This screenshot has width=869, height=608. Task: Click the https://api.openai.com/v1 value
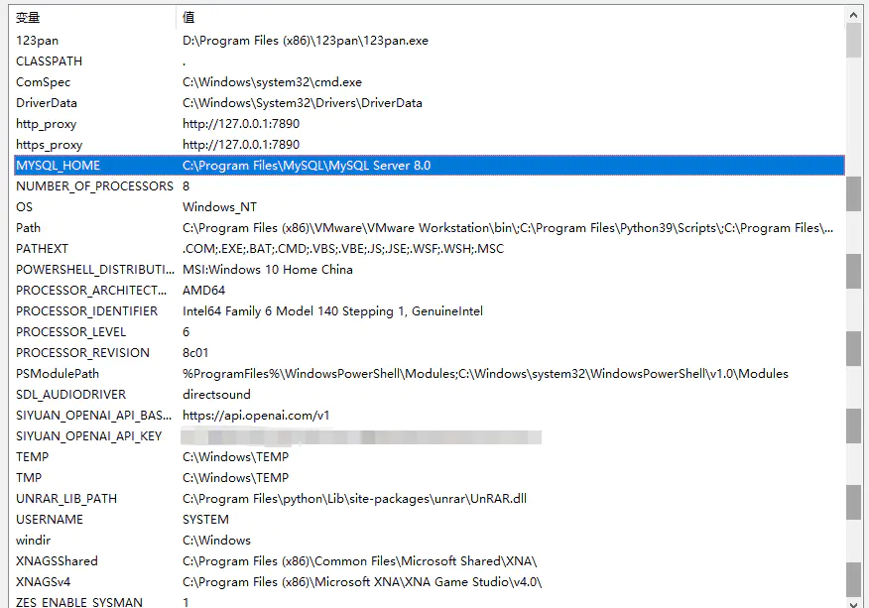click(x=256, y=416)
